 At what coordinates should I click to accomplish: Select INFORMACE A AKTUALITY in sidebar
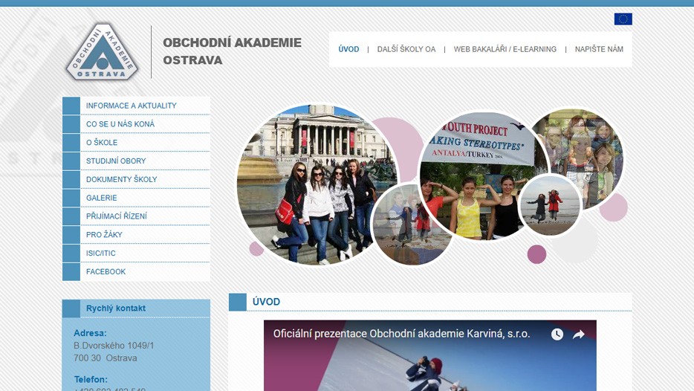(x=136, y=106)
